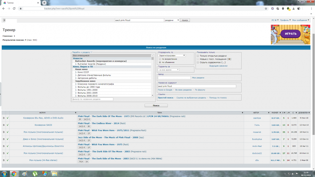This screenshot has height=177, width=315.
Task: Open the 'раздачи' search scope dropdown
Action: (x=172, y=20)
